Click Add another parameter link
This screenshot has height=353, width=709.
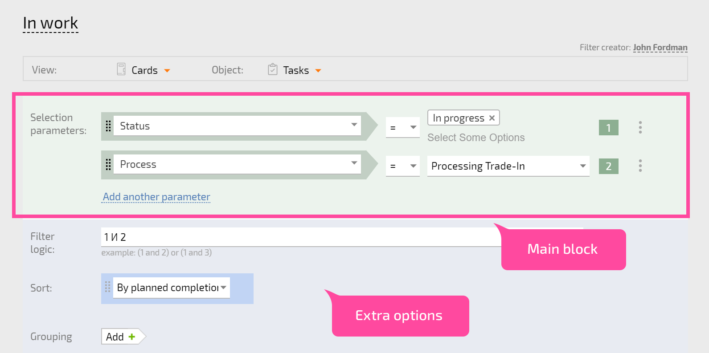click(x=156, y=197)
